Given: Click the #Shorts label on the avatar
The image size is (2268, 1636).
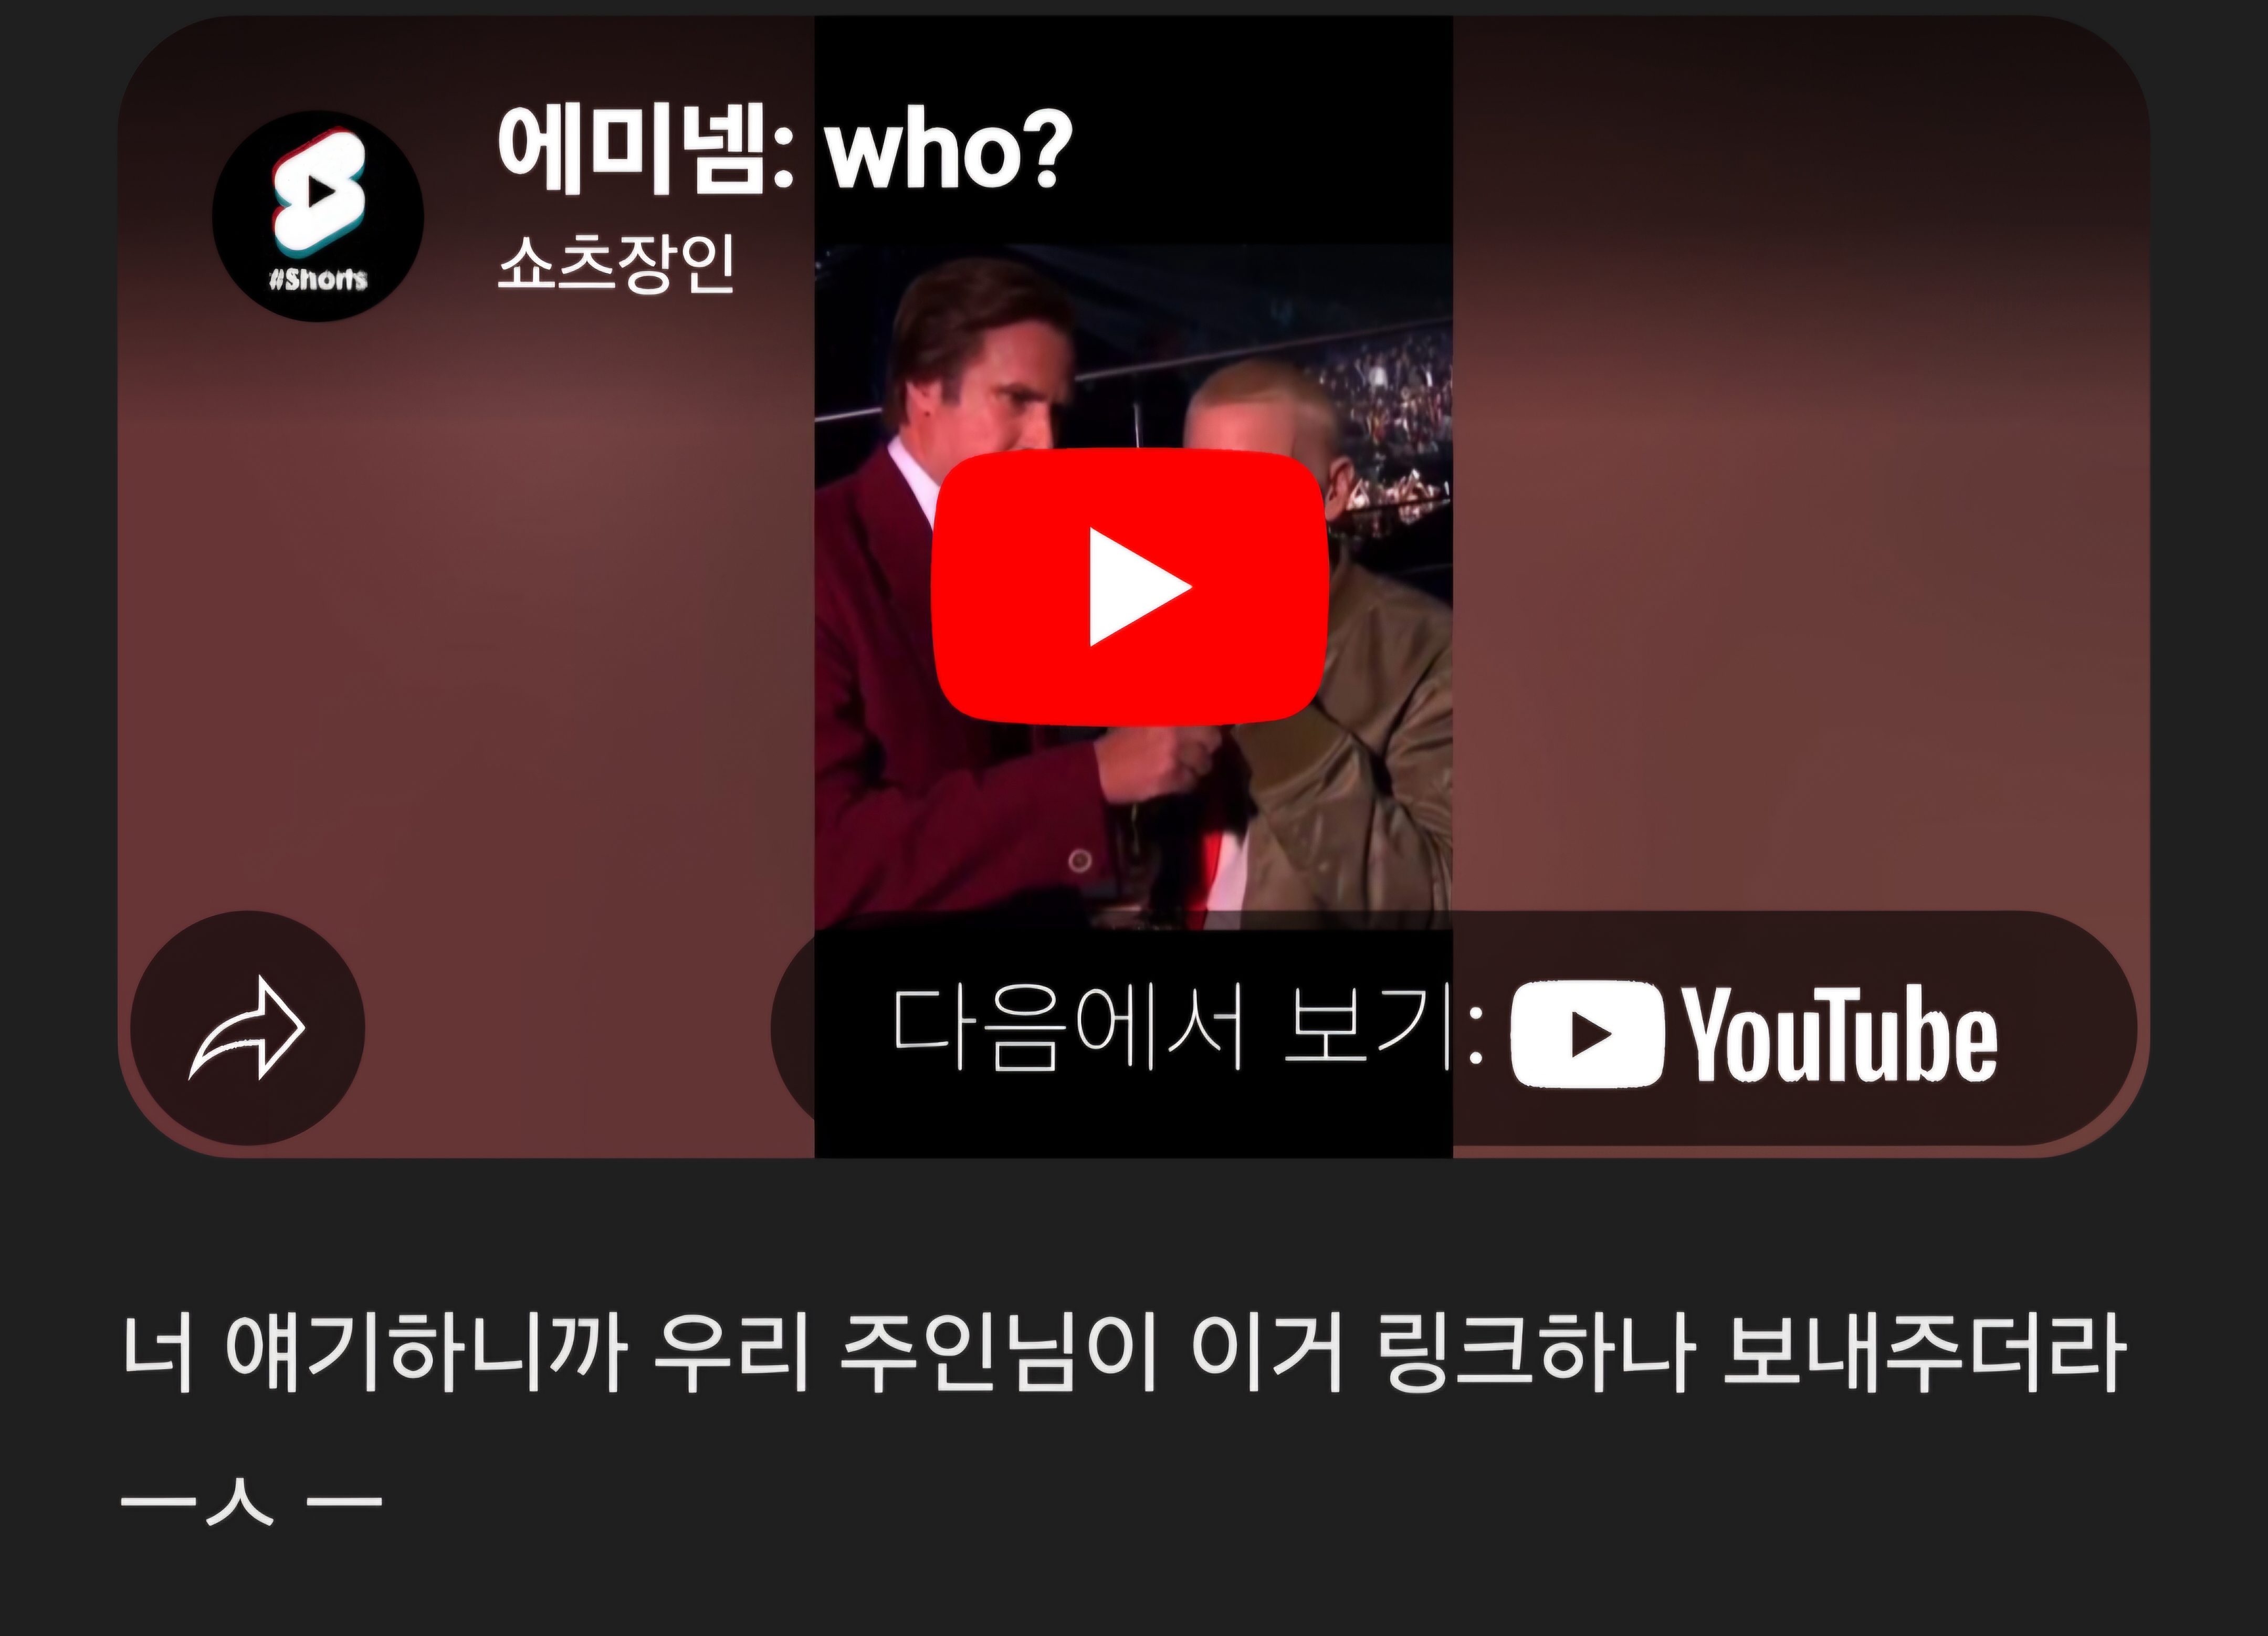Looking at the screenshot, I should [318, 278].
